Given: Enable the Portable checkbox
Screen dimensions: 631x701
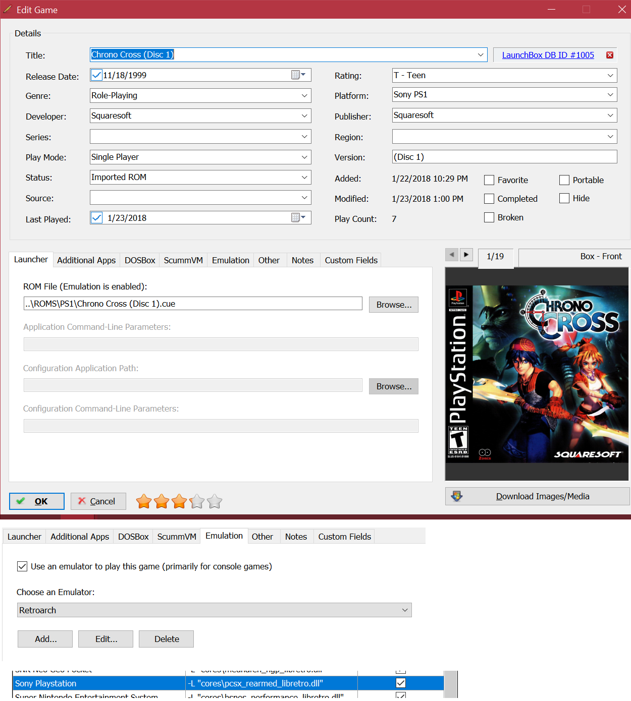Looking at the screenshot, I should point(564,180).
